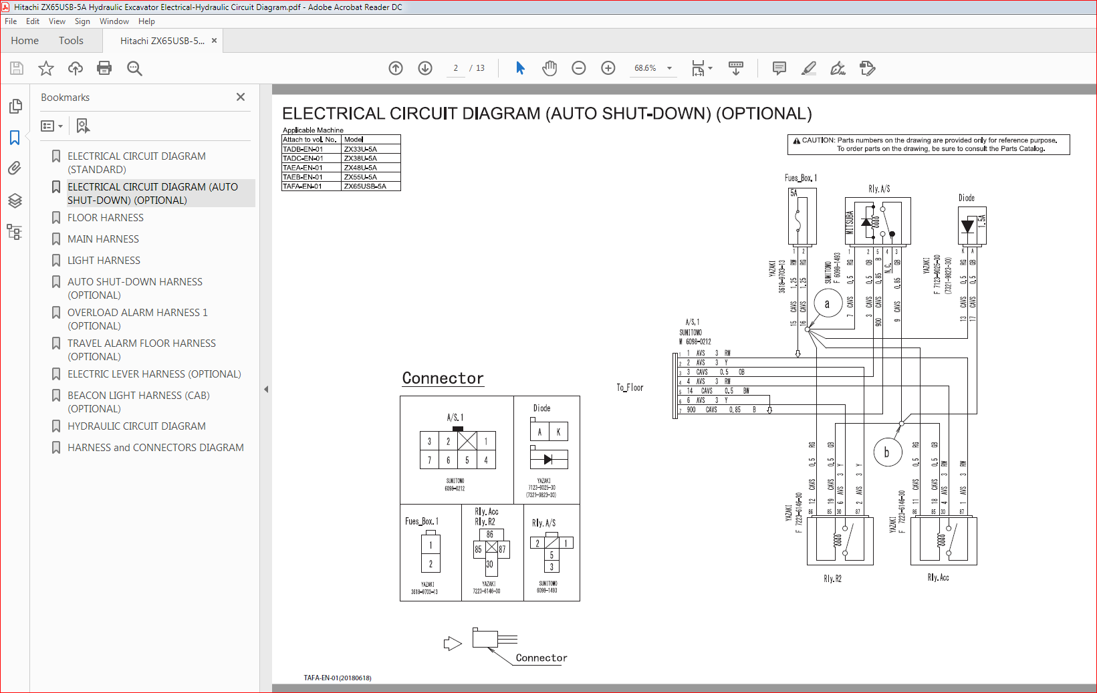This screenshot has width=1097, height=693.
Task: Open the View menu
Action: 57,21
